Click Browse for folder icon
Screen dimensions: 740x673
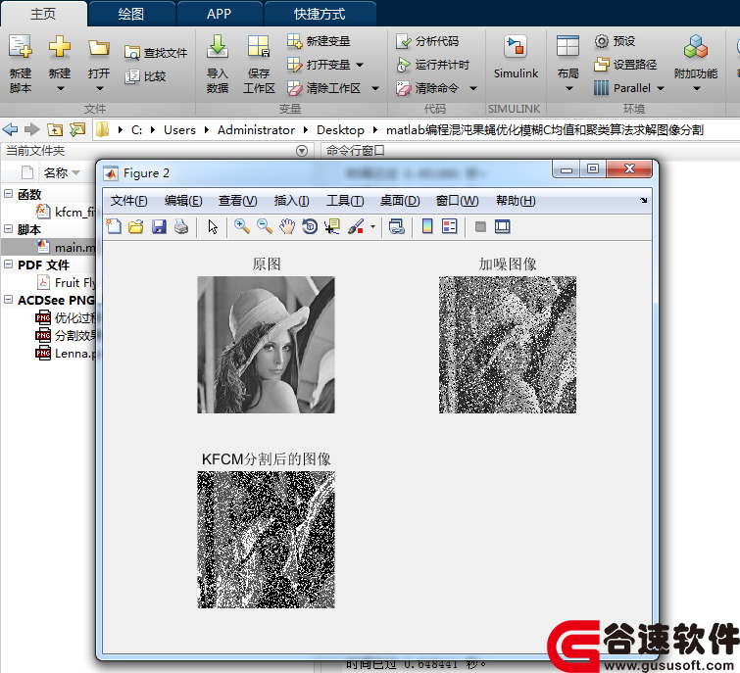(x=77, y=129)
